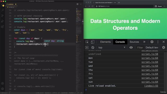Click the console Filter field
This screenshot has height=94, width=167.
point(140,48)
